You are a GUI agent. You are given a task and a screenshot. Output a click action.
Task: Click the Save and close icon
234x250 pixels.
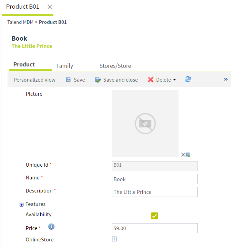pyautogui.click(x=98, y=80)
